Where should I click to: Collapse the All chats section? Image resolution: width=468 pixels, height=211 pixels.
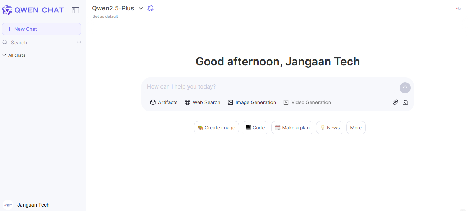14,55
